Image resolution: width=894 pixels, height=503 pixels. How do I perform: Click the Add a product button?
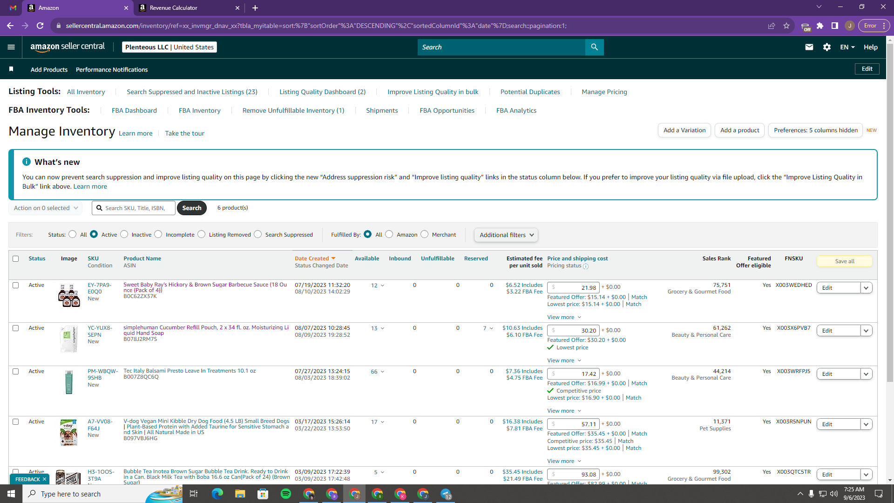pyautogui.click(x=739, y=130)
